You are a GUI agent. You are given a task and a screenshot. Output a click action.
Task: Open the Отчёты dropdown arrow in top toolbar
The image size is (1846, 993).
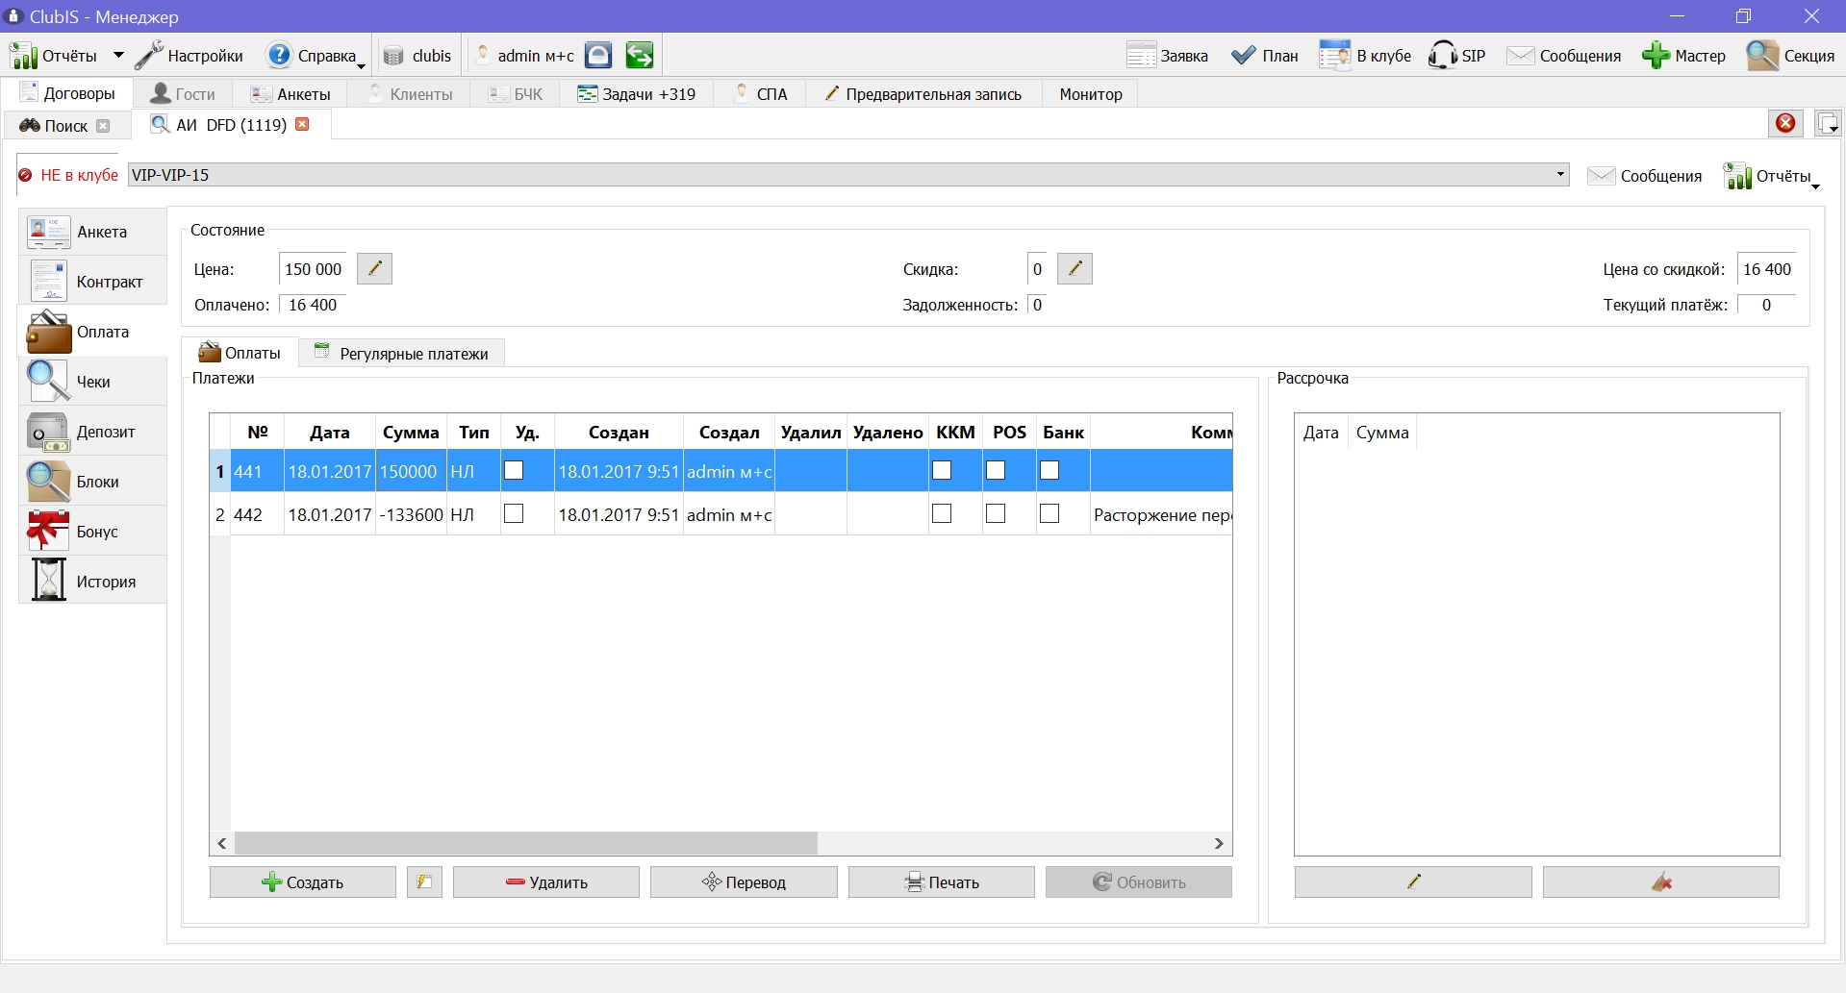tap(118, 56)
